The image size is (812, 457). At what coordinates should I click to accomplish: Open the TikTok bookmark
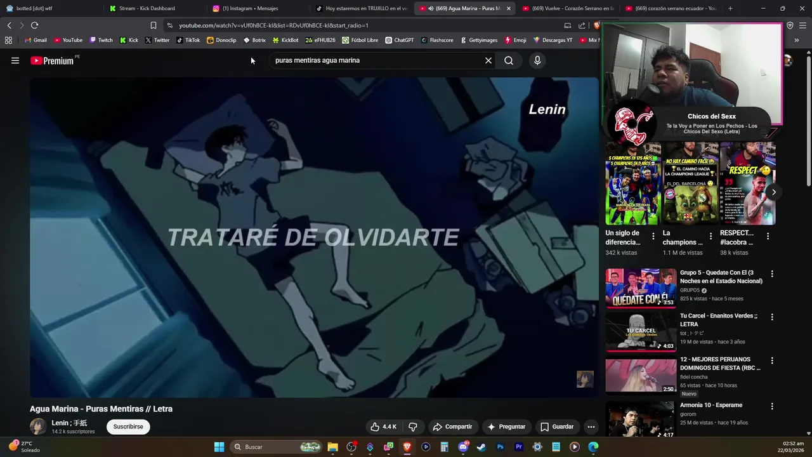[188, 40]
